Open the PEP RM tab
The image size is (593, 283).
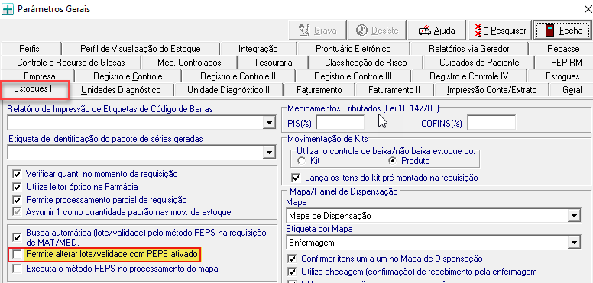point(566,63)
